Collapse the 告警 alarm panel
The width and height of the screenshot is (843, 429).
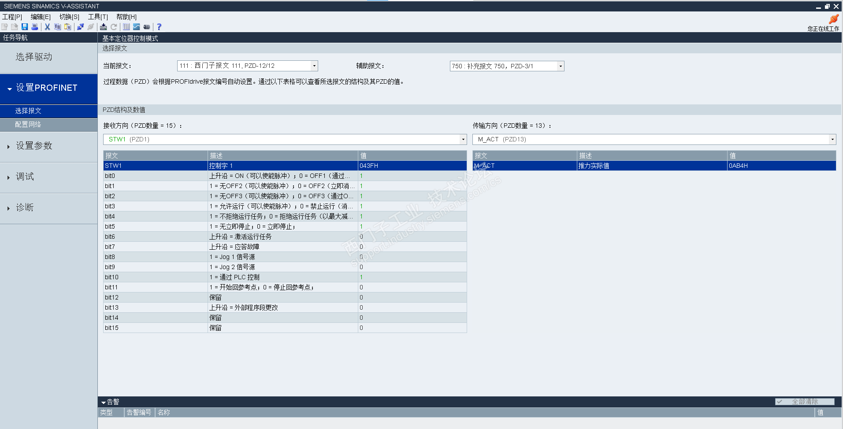pos(104,402)
